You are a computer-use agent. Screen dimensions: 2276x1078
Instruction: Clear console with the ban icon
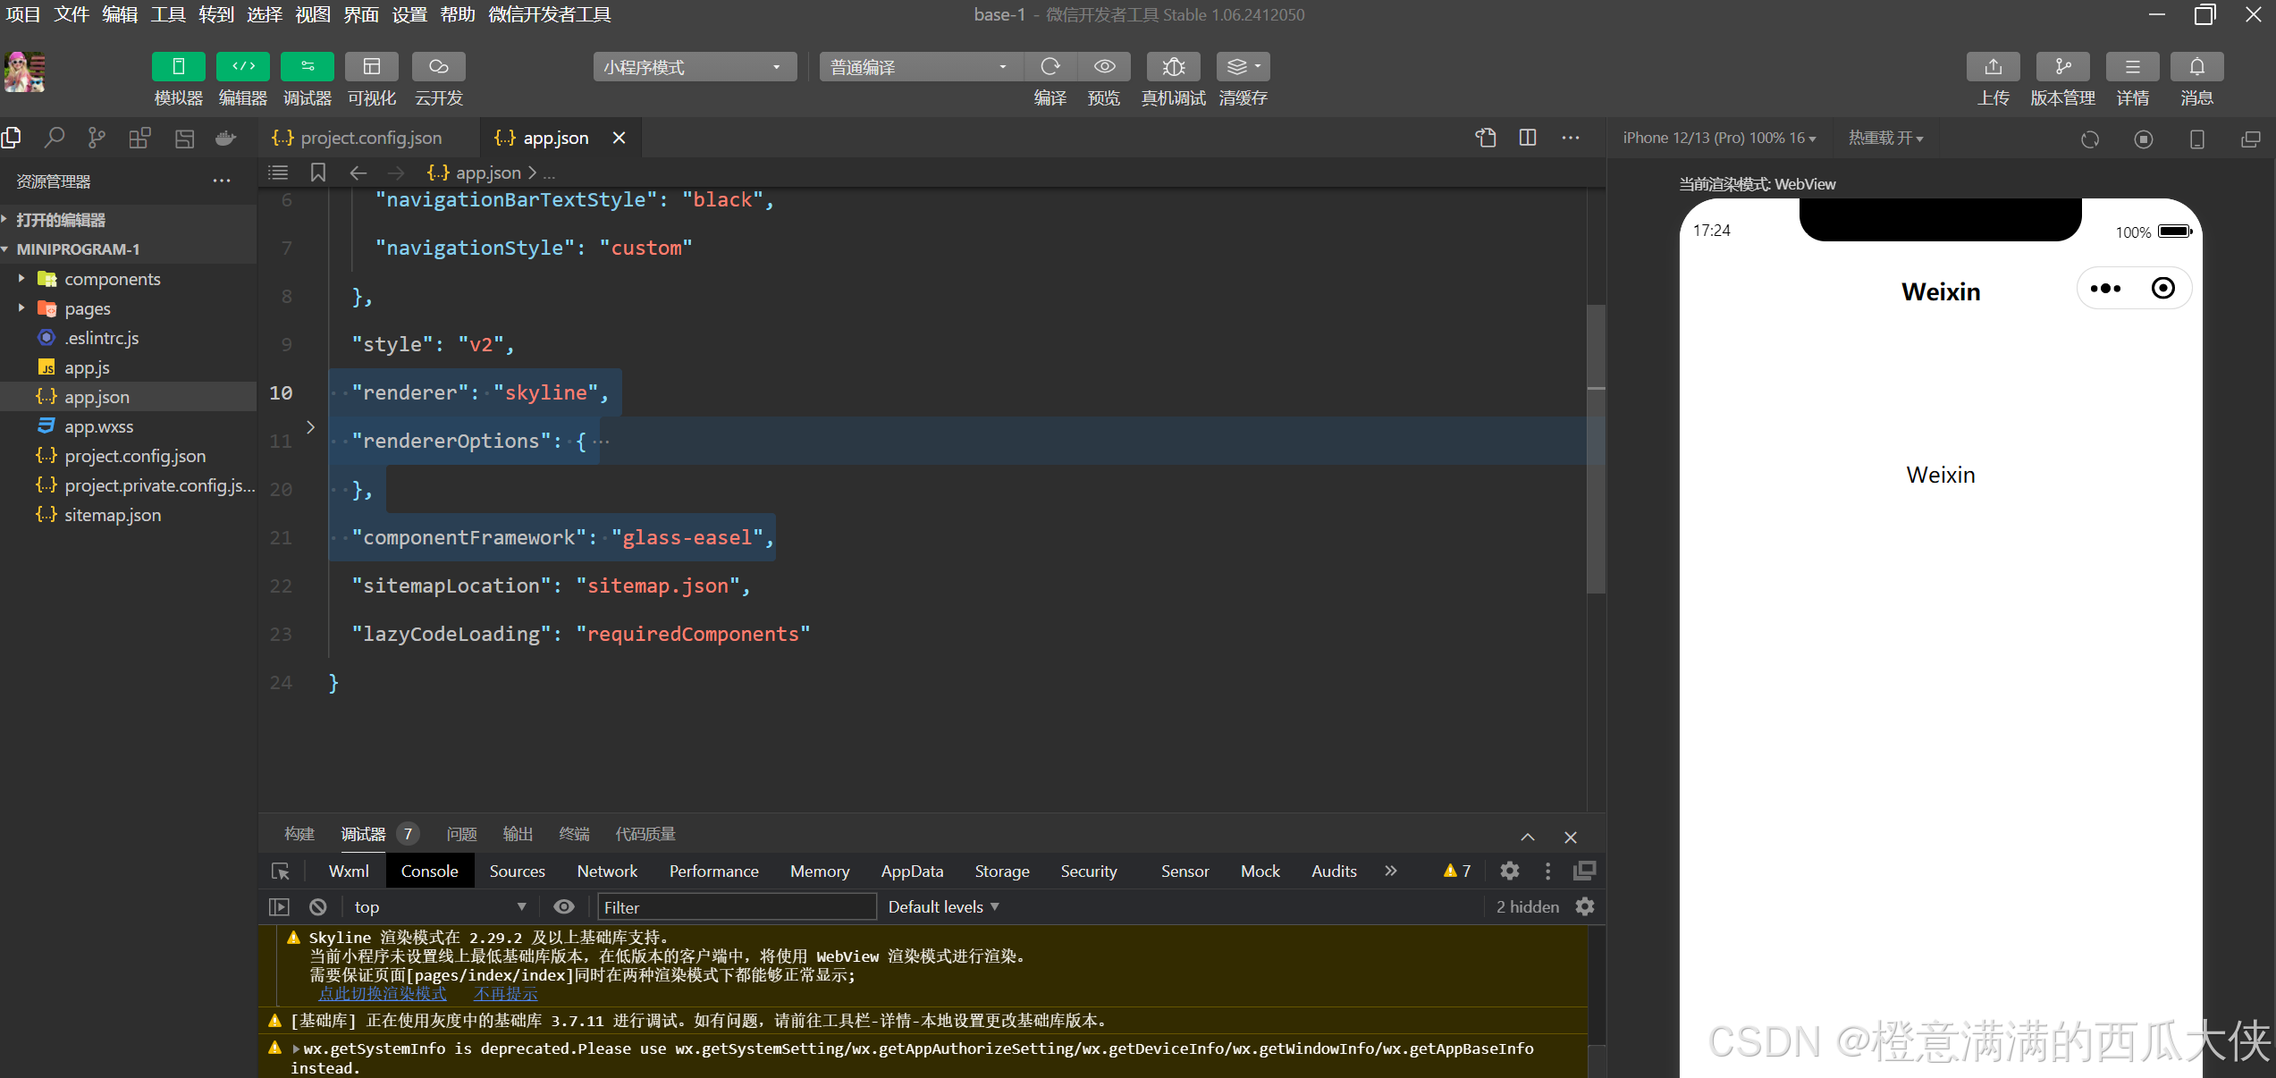pyautogui.click(x=317, y=906)
